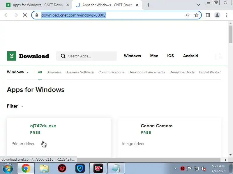Viewport: 233px width, 174px height.
Task: Open the oj747du.exe app link
Action: coord(43,126)
